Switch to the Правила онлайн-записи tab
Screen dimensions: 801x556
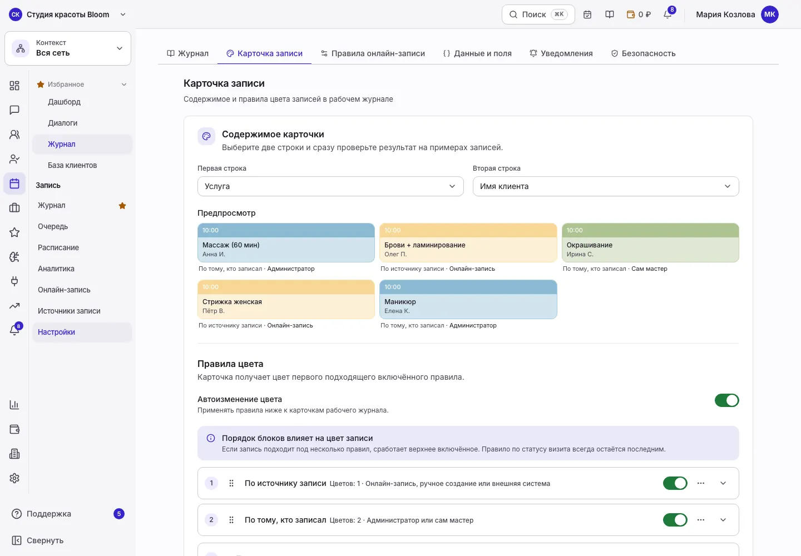click(373, 53)
